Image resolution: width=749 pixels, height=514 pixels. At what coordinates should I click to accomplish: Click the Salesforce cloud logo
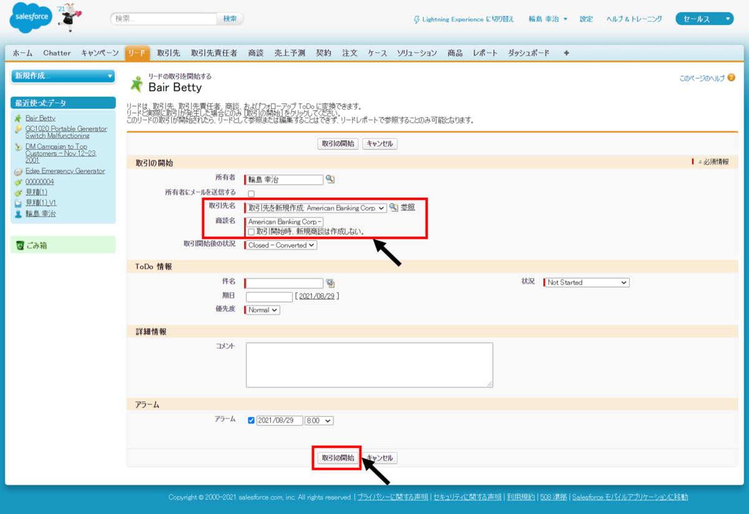tap(31, 19)
